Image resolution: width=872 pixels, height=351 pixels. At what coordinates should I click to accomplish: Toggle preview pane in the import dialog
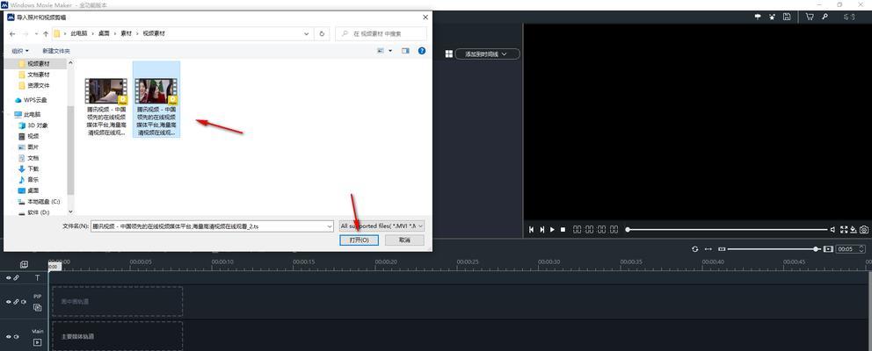(405, 51)
